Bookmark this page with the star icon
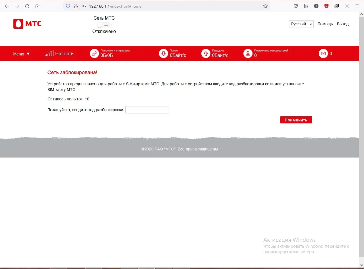Image resolution: width=364 pixels, height=269 pixels. pyautogui.click(x=265, y=6)
